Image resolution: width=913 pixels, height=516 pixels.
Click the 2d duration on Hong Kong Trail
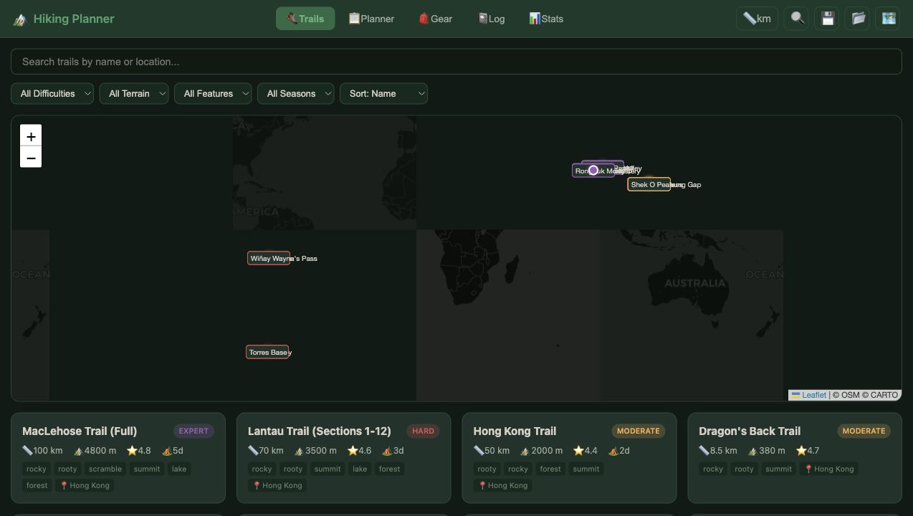[619, 451]
